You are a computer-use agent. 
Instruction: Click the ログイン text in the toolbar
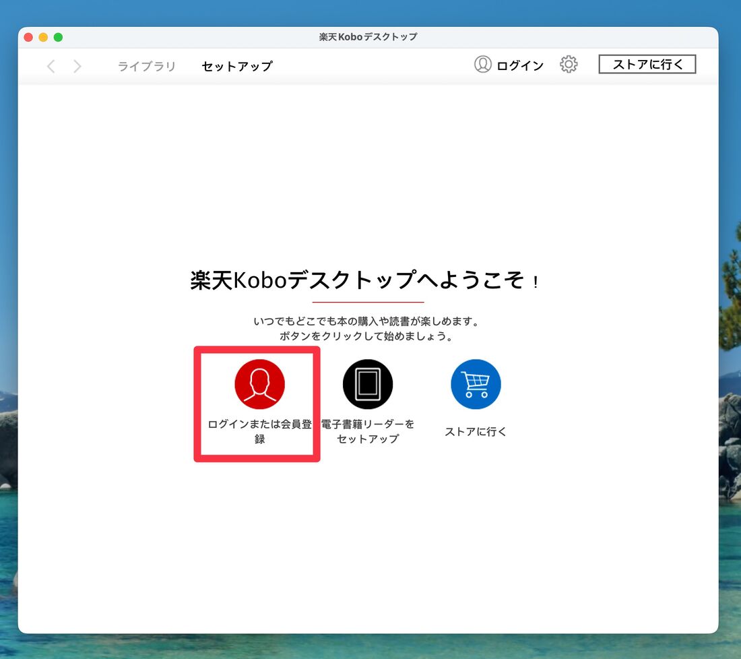click(x=520, y=65)
